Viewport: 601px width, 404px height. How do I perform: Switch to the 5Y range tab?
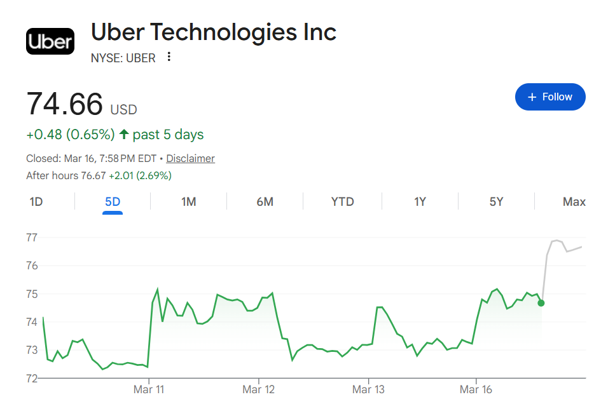[496, 202]
